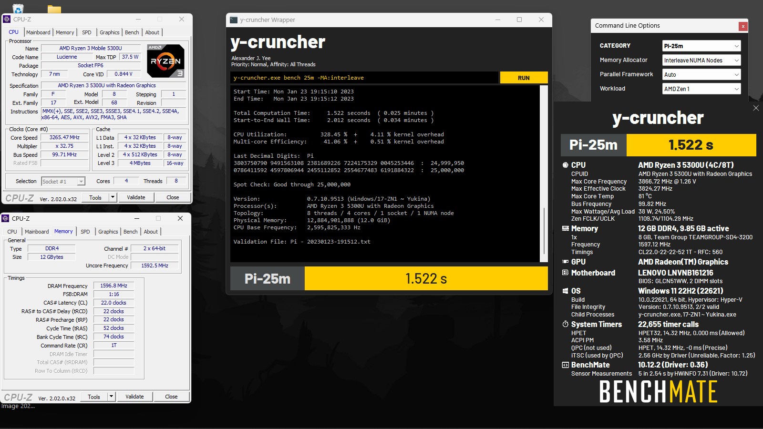Switch to Memory tab in top CPU-Z window
The height and width of the screenshot is (429, 763).
[x=65, y=32]
